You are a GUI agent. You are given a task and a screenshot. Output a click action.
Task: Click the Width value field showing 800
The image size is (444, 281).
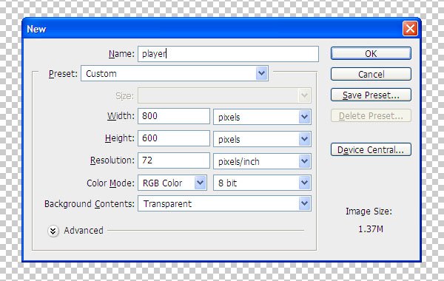(x=174, y=116)
